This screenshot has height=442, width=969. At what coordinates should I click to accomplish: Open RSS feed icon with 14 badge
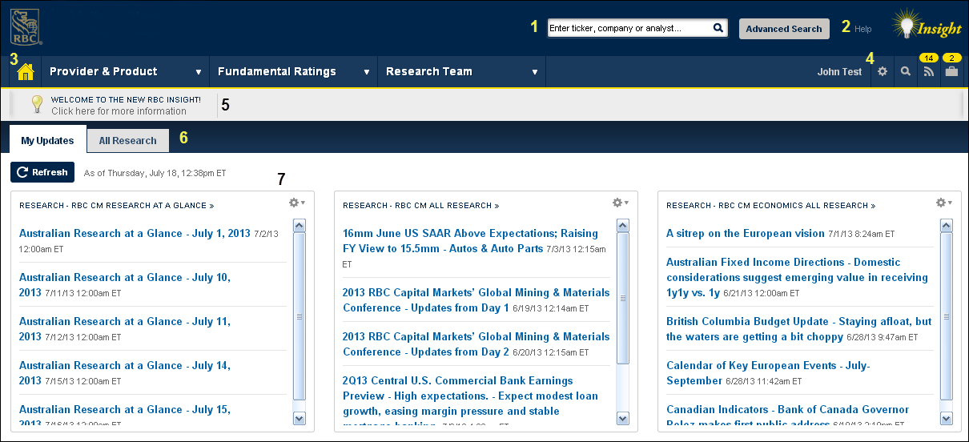929,71
